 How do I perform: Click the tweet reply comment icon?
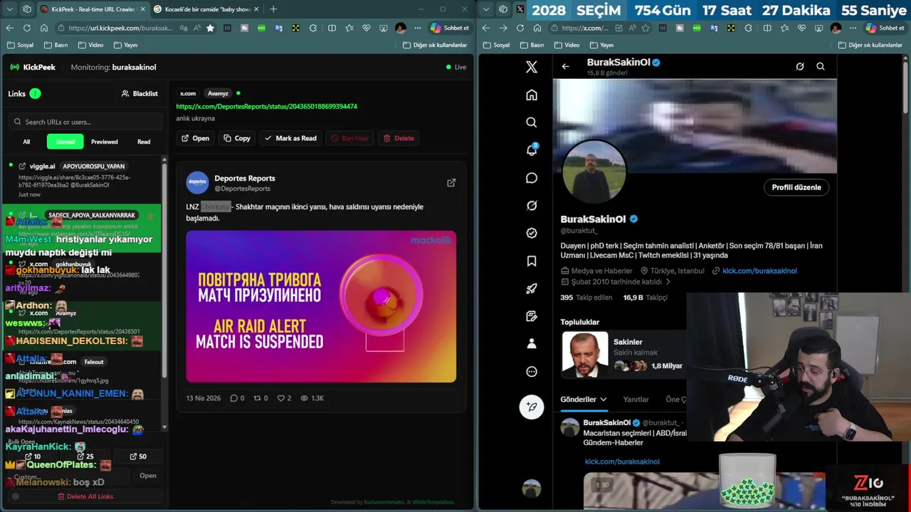click(233, 398)
